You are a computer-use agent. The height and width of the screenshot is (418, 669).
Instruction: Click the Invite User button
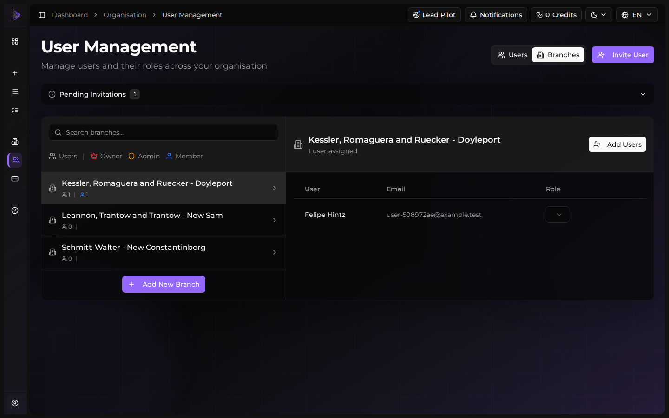point(623,55)
